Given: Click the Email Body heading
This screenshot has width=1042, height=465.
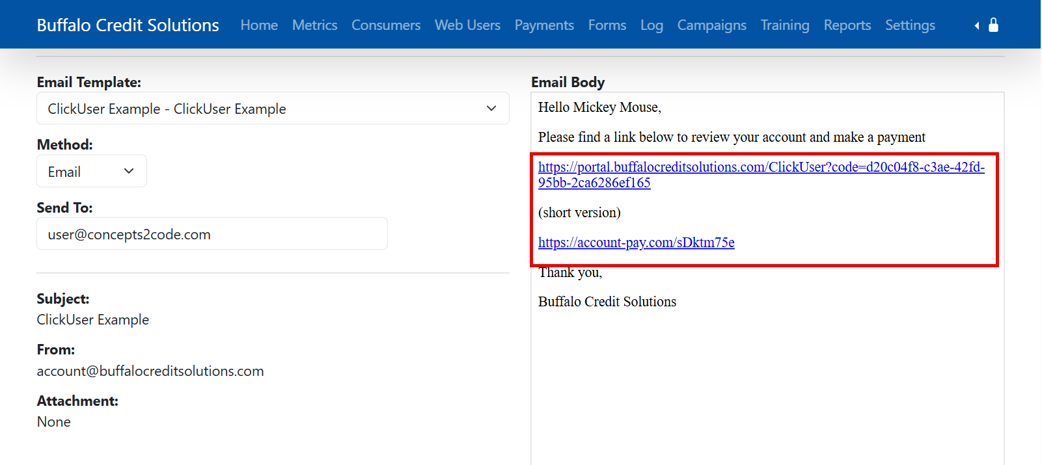Looking at the screenshot, I should [x=568, y=82].
